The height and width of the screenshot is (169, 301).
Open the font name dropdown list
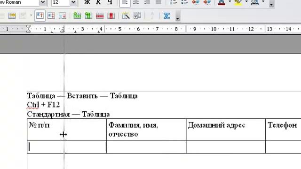click(x=43, y=2)
